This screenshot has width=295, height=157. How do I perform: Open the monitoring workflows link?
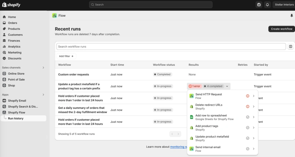coord(179,147)
